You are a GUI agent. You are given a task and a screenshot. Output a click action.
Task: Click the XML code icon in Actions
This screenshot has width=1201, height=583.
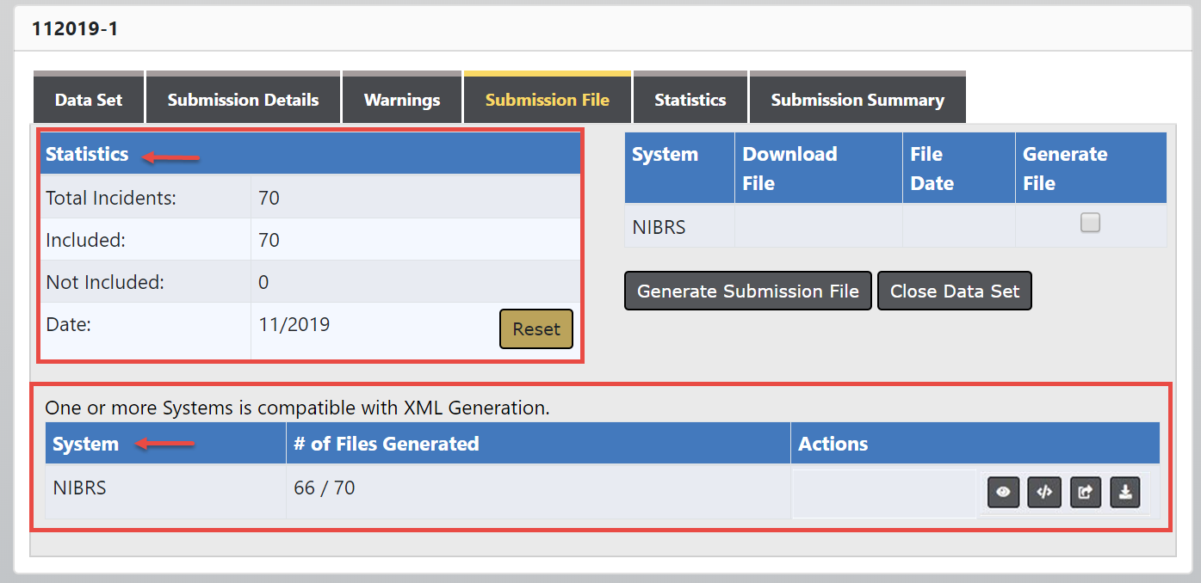(x=1044, y=493)
